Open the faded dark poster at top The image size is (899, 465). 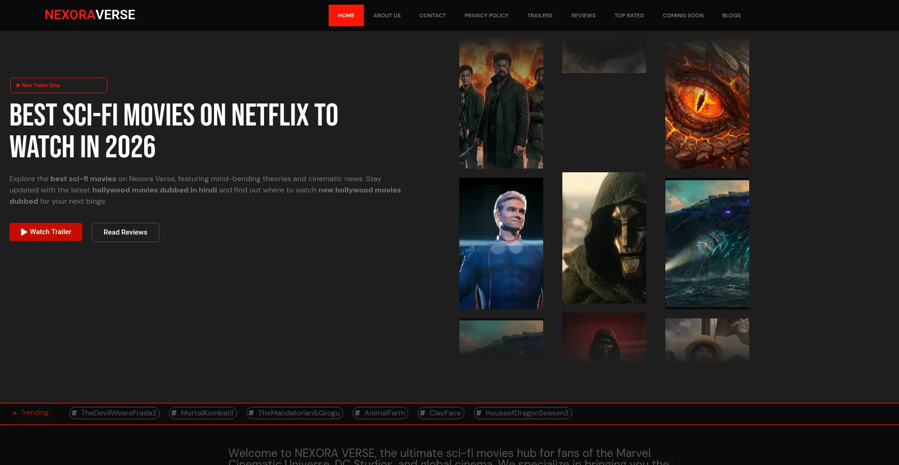tap(604, 56)
